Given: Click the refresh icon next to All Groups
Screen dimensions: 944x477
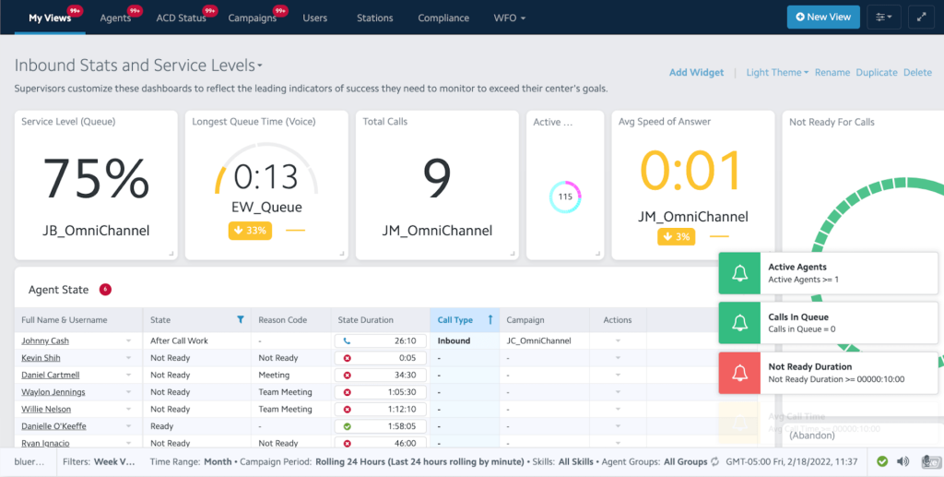Looking at the screenshot, I should (714, 462).
